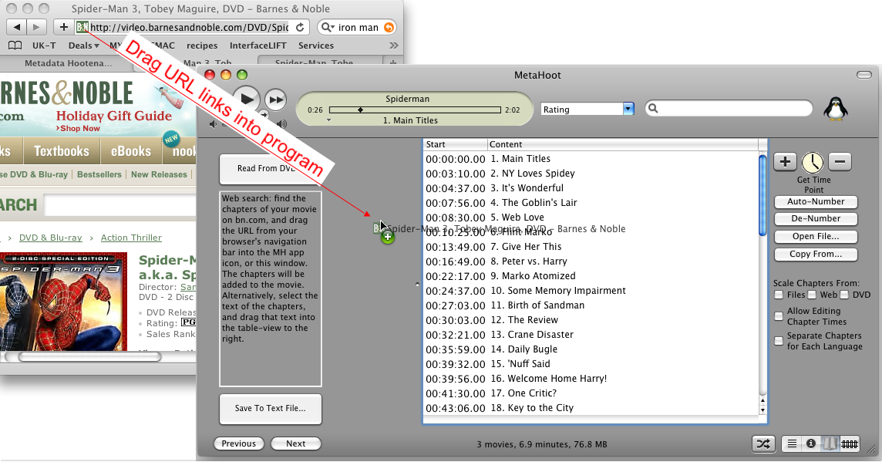
Task: Add bookmark with the browser plus button
Action: (x=63, y=27)
